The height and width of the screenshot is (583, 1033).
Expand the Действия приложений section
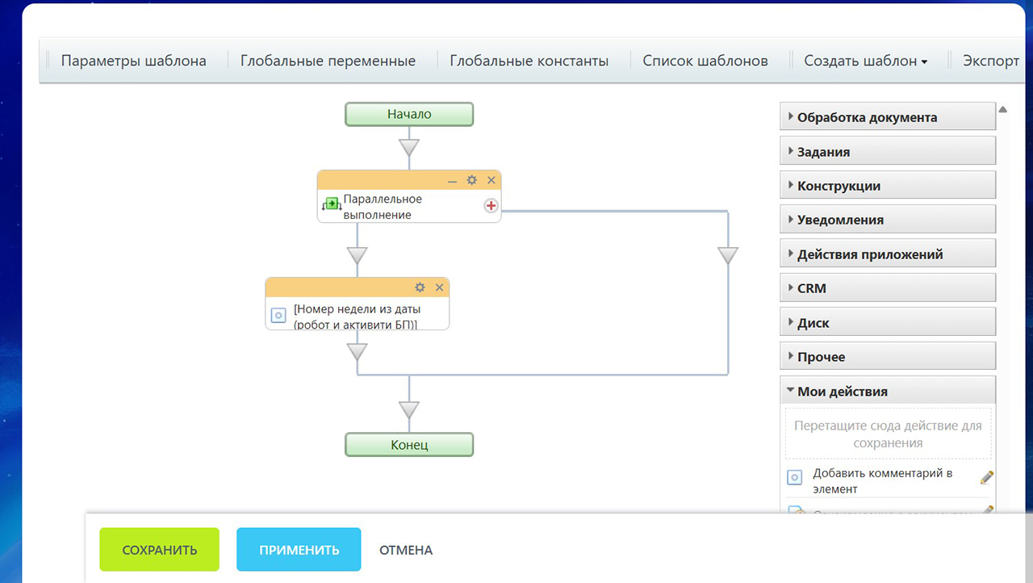click(x=888, y=254)
